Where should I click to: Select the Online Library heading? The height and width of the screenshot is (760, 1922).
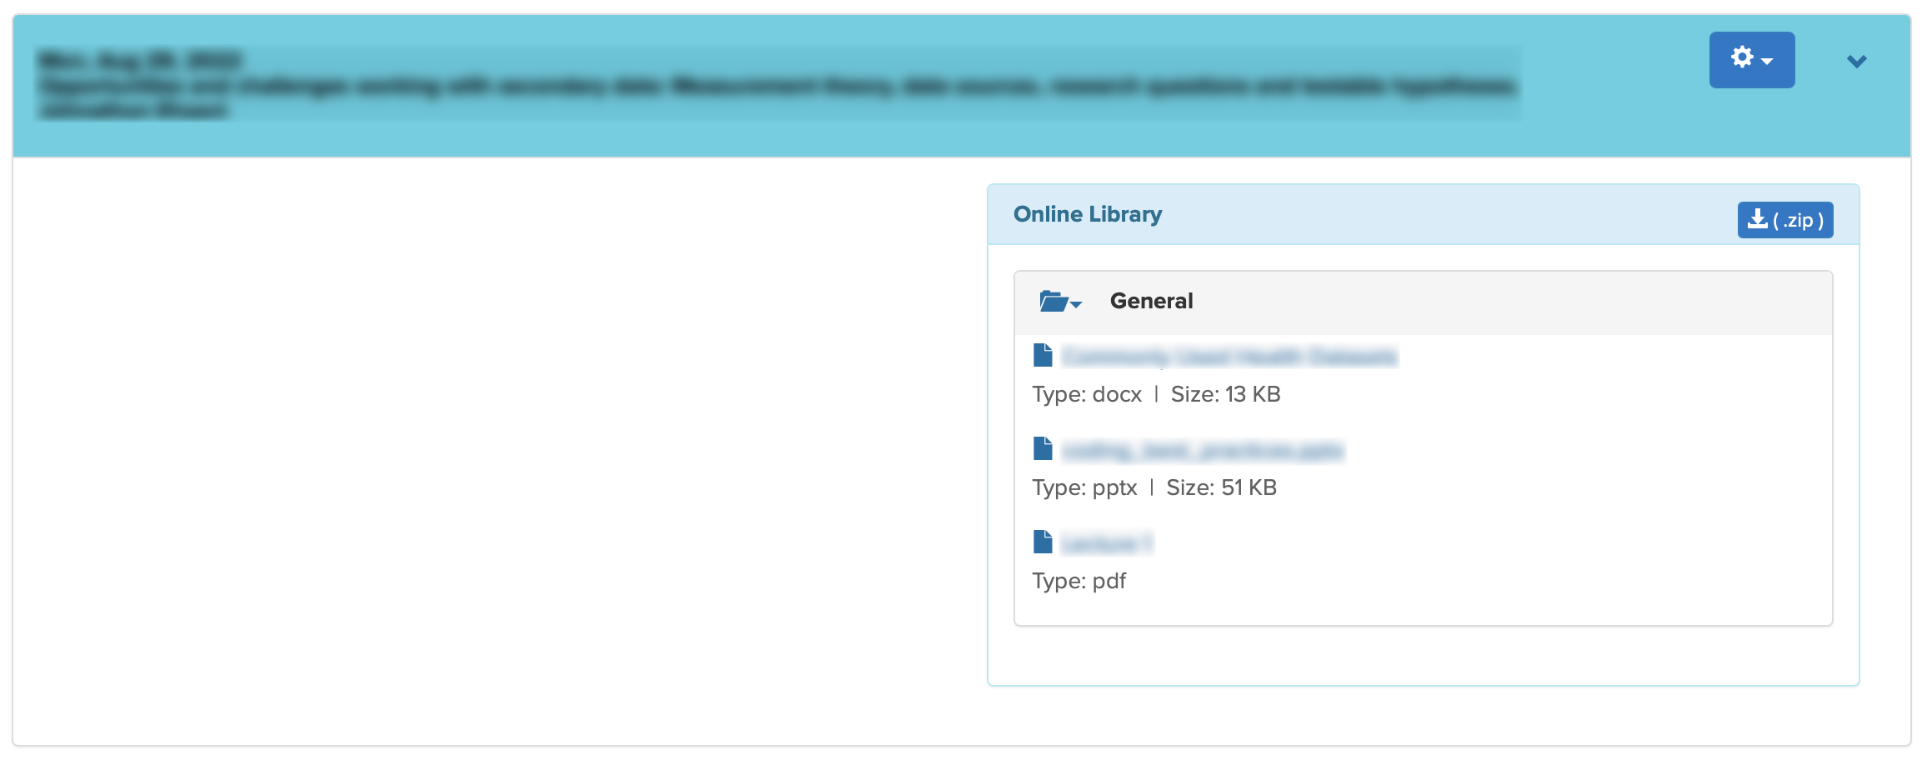tap(1088, 214)
